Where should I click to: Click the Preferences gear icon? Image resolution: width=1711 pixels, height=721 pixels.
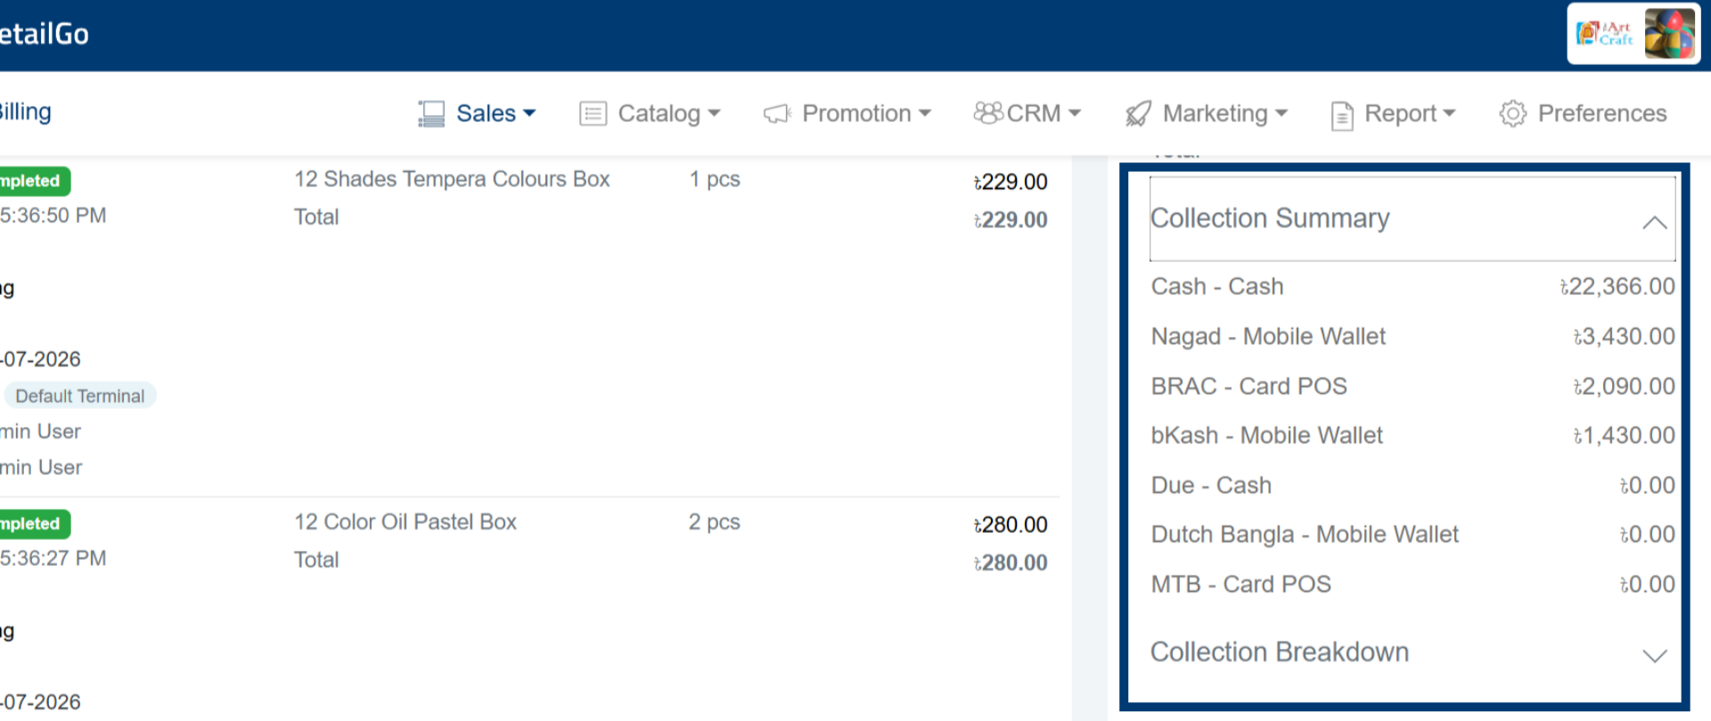pos(1513,113)
